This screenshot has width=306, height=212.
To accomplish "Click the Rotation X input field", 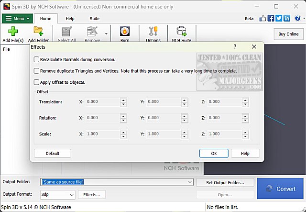I will [x=102, y=118].
